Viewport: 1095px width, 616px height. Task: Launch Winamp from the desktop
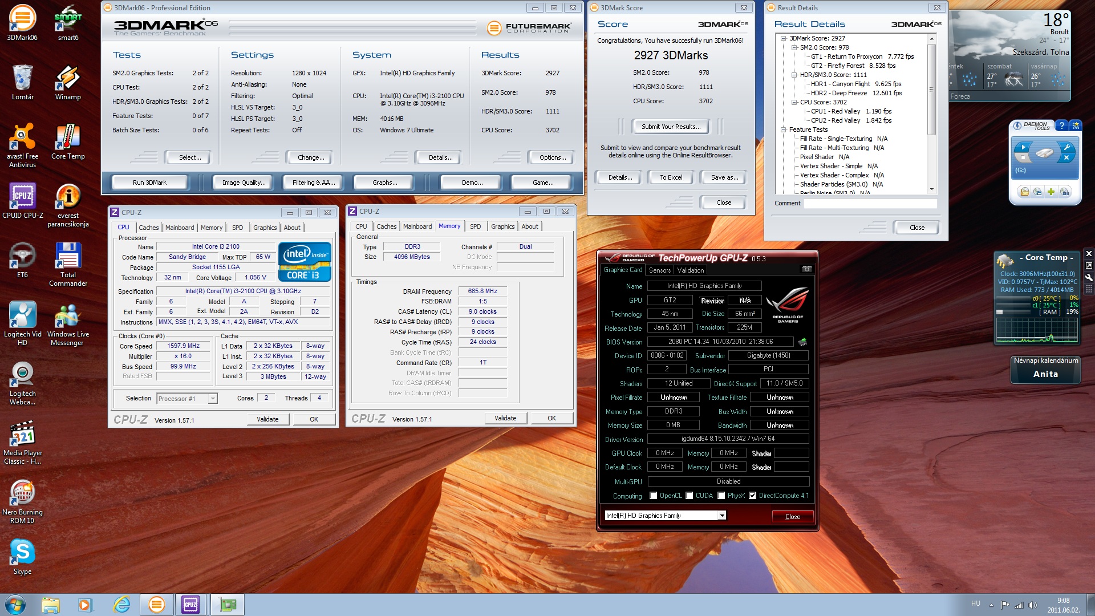click(x=68, y=82)
